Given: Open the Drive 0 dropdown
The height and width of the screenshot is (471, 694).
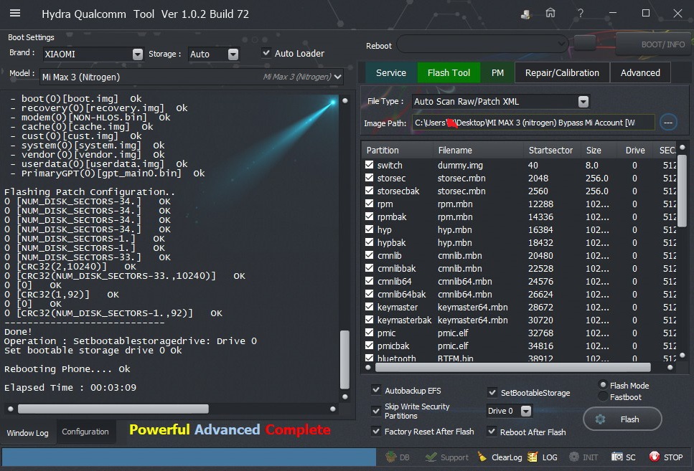Looking at the screenshot, I should click(526, 411).
